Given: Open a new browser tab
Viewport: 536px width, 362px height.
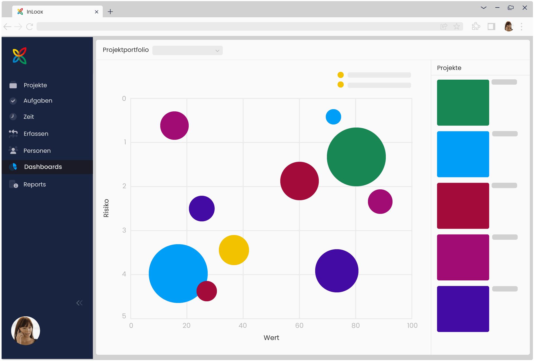Looking at the screenshot, I should (110, 12).
